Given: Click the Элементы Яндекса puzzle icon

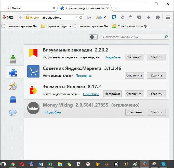Looking at the screenshot, I should coord(33,90).
